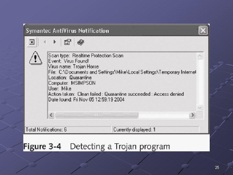Click 'Total Notifications: 6' status field
Screen dimensions: 233x175
[x=68, y=129]
